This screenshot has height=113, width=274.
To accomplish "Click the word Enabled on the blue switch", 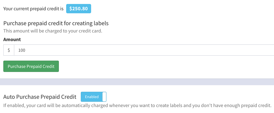I will 92,97.
